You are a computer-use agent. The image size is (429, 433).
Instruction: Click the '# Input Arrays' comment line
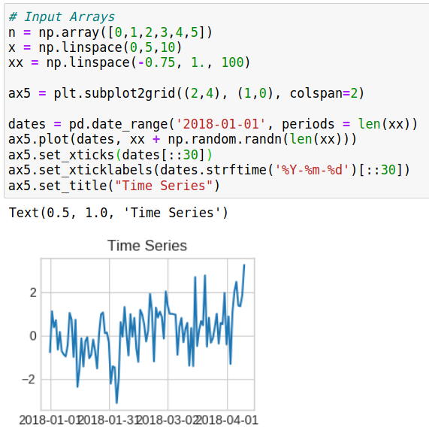tap(62, 17)
